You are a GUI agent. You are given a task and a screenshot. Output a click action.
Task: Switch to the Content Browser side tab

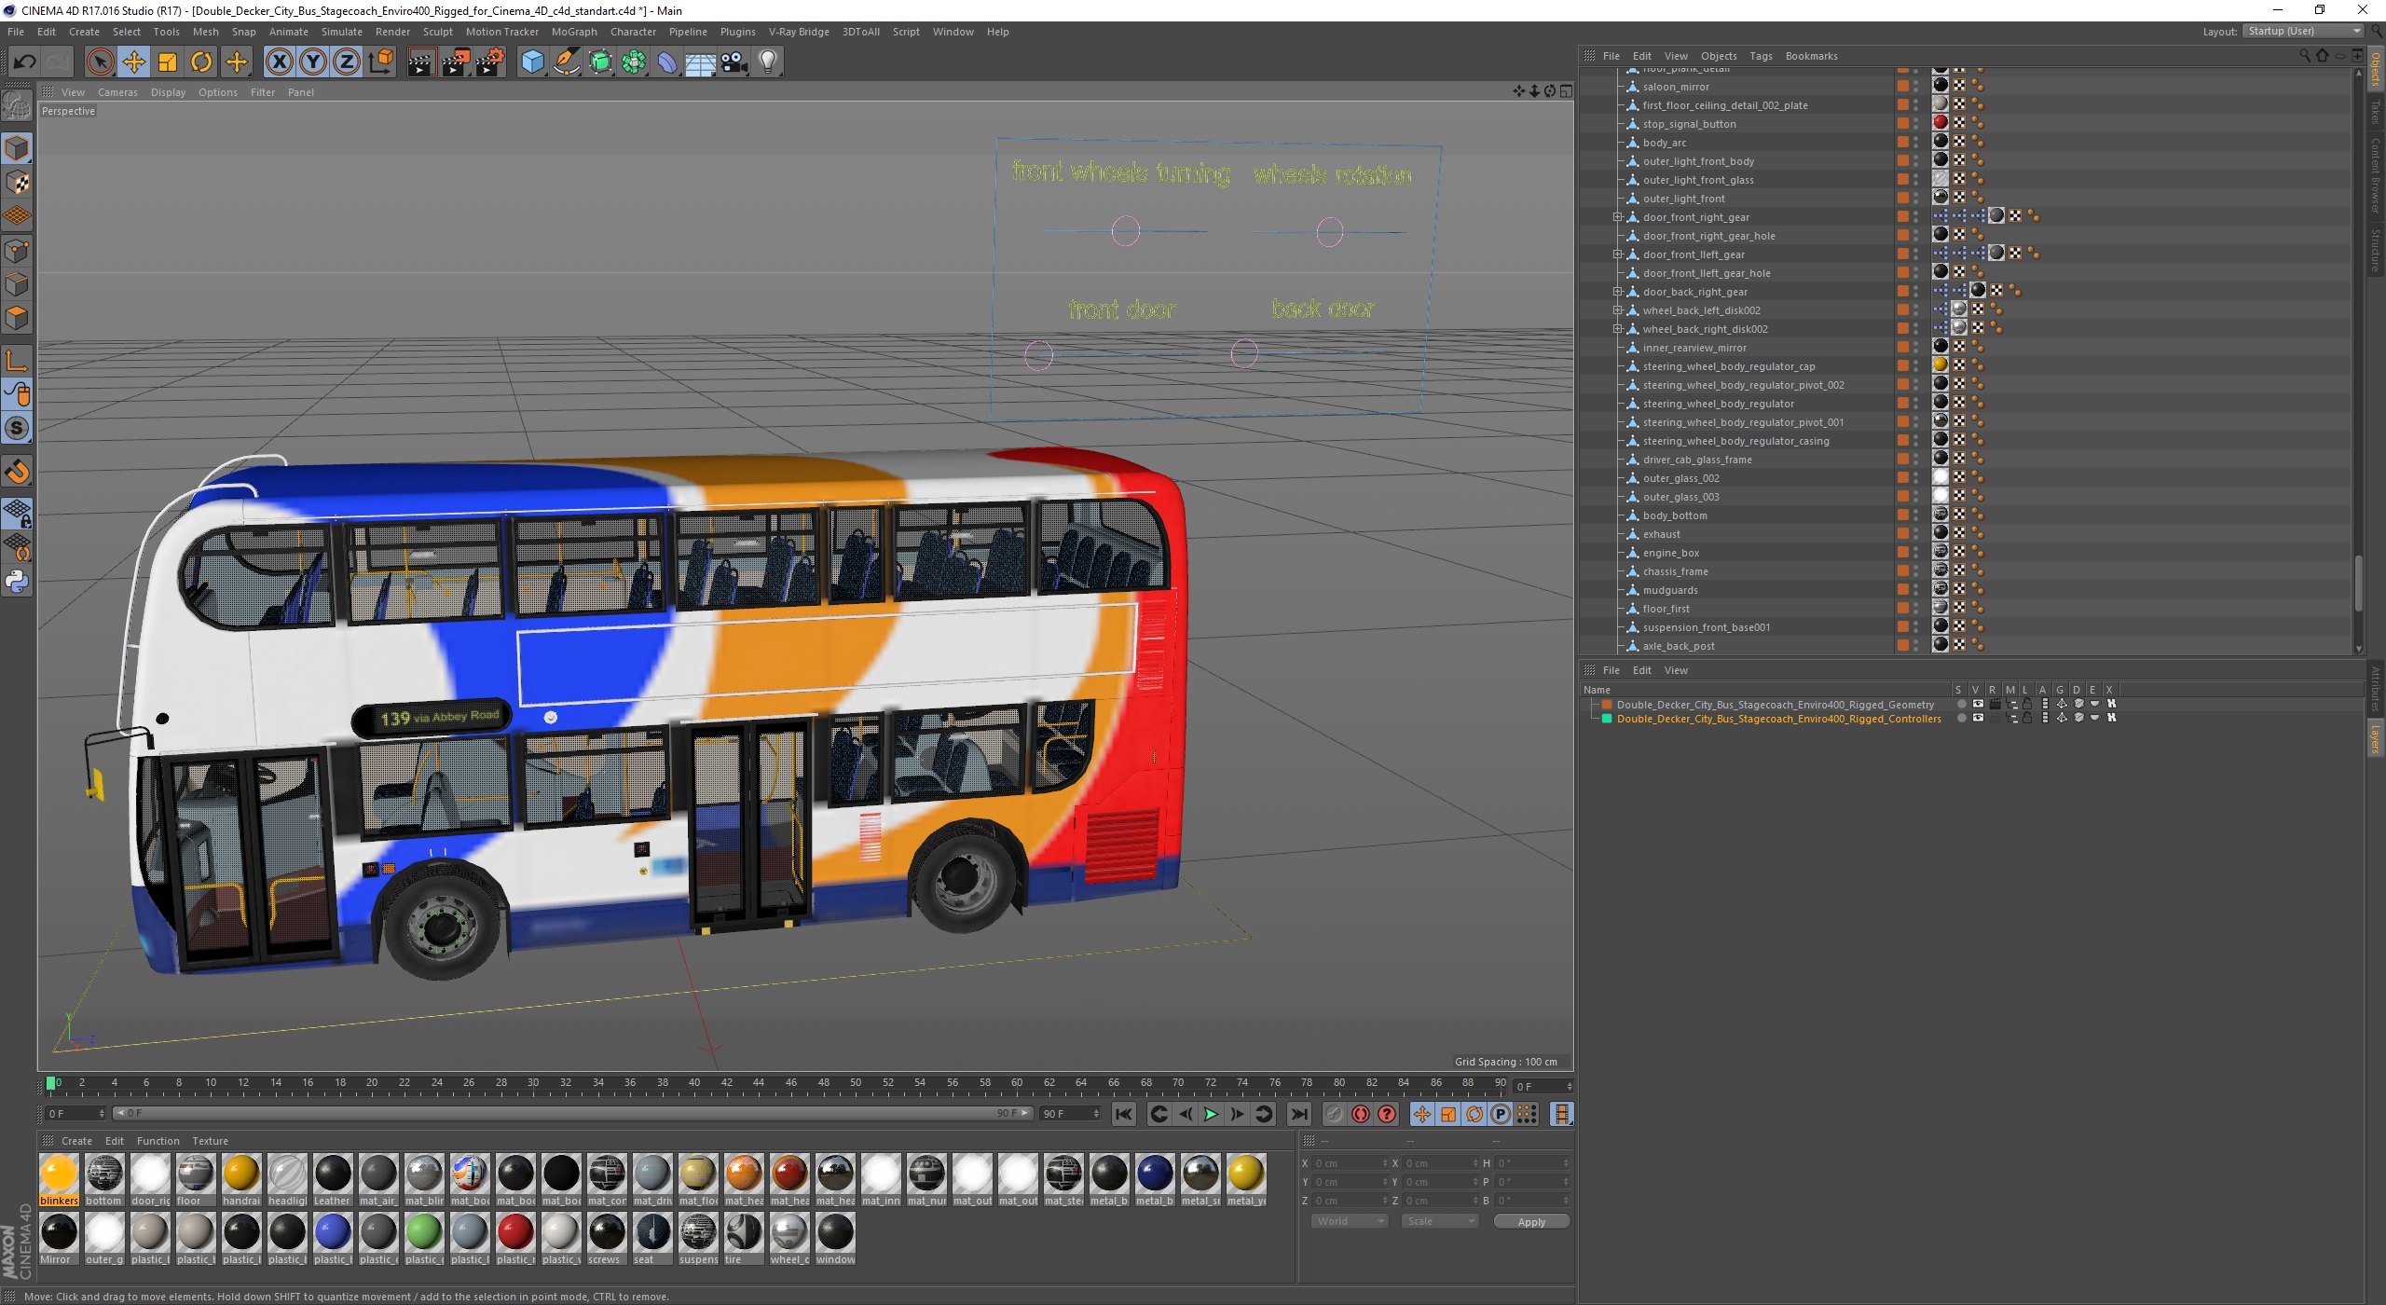2376,175
